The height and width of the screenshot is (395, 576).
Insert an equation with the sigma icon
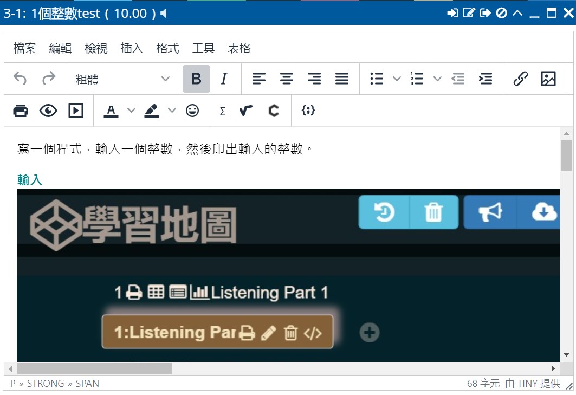pyautogui.click(x=223, y=111)
